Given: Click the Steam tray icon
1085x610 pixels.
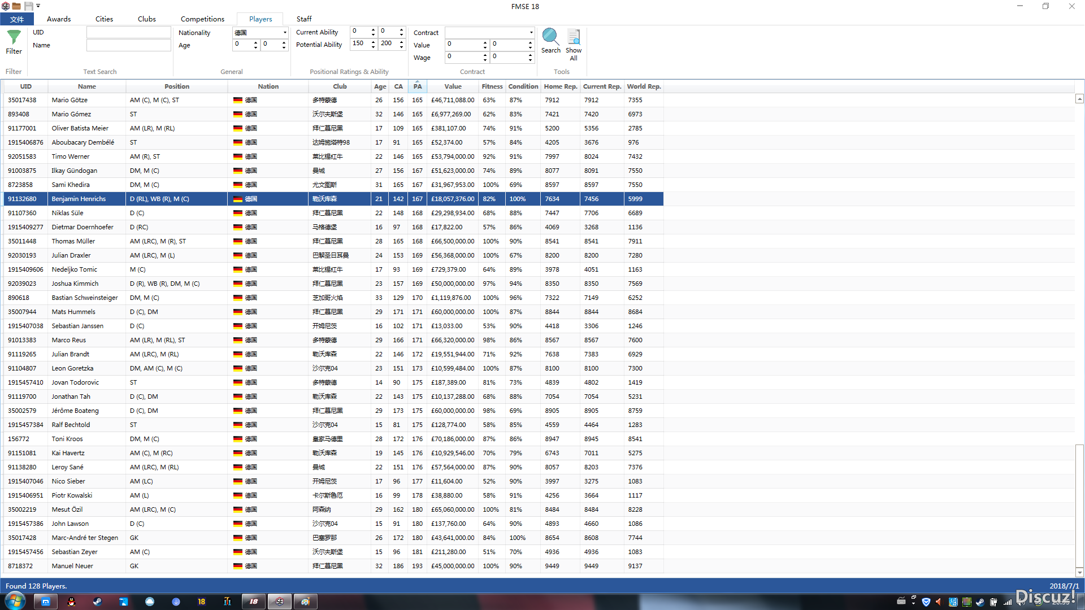Looking at the screenshot, I should (980, 602).
